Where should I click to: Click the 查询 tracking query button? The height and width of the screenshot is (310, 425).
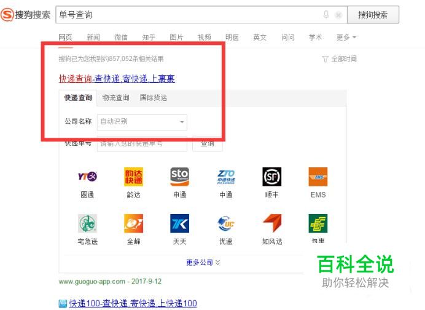tap(208, 143)
